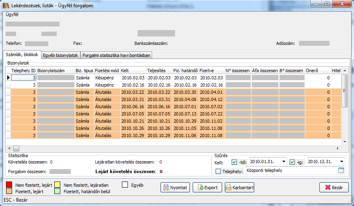Click the Export button
This screenshot has height=206, width=354.
(x=207, y=188)
